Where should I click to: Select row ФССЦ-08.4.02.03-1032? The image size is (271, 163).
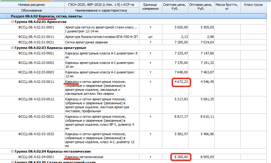tap(133, 140)
